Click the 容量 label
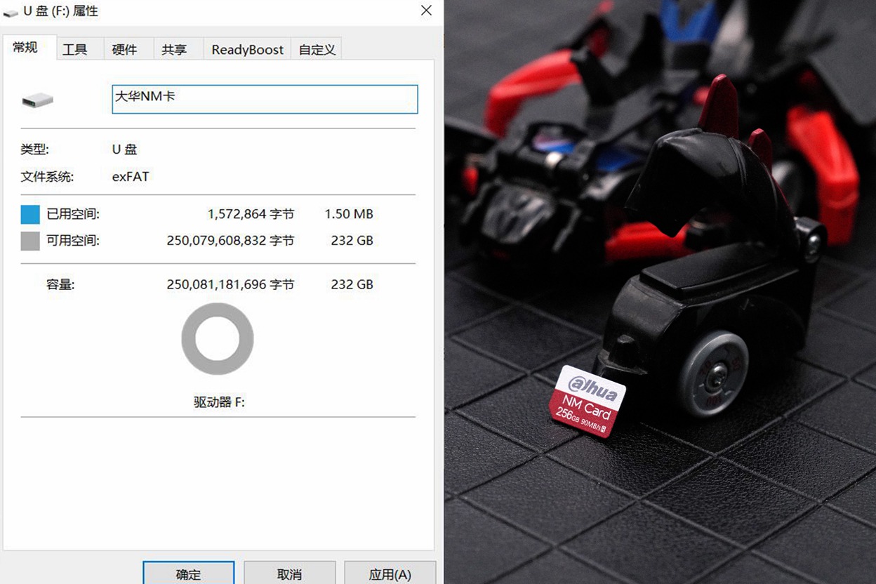Screen dimensions: 876x584 click(x=60, y=284)
